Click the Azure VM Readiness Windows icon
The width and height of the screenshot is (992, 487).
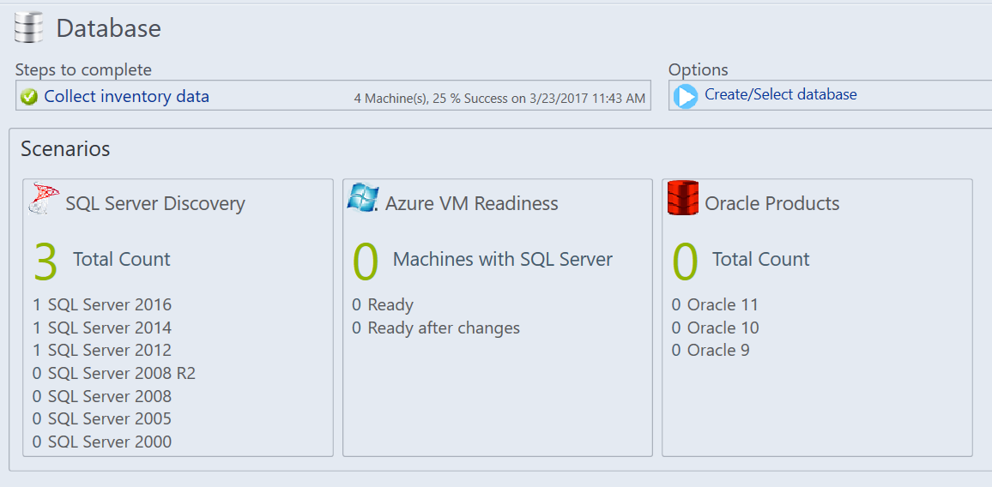pos(363,198)
